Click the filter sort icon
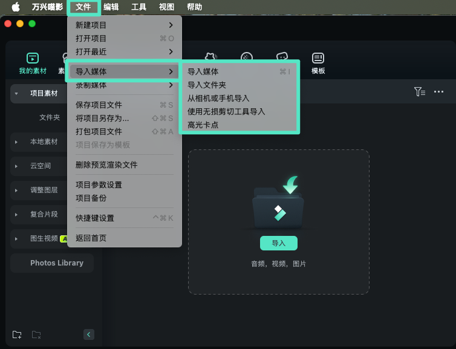The image size is (456, 349). [420, 91]
